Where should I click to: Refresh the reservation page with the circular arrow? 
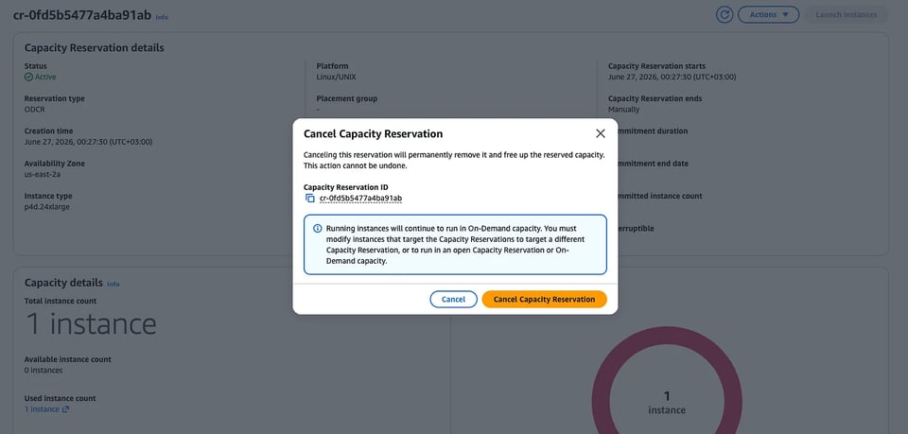pyautogui.click(x=725, y=14)
